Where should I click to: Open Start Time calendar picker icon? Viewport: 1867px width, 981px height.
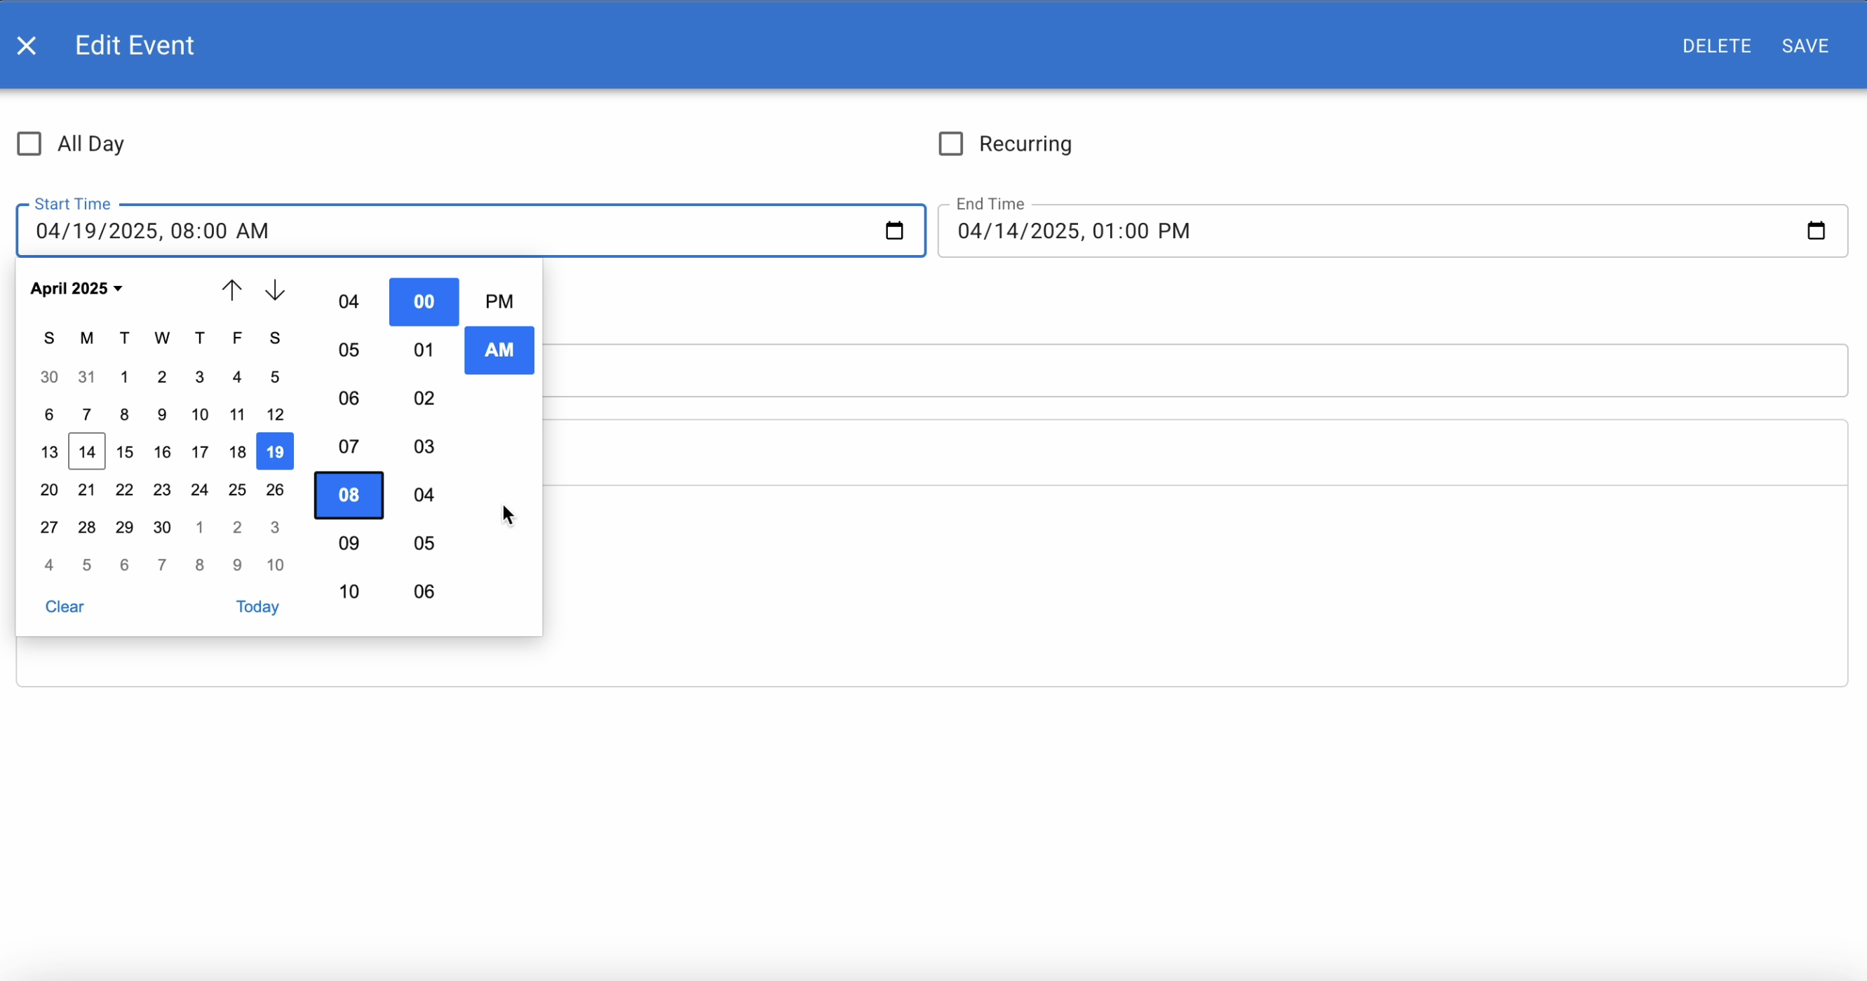coord(894,231)
